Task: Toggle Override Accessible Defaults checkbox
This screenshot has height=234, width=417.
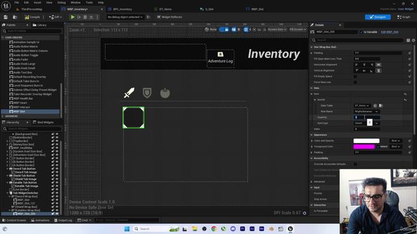Action: pos(355,164)
